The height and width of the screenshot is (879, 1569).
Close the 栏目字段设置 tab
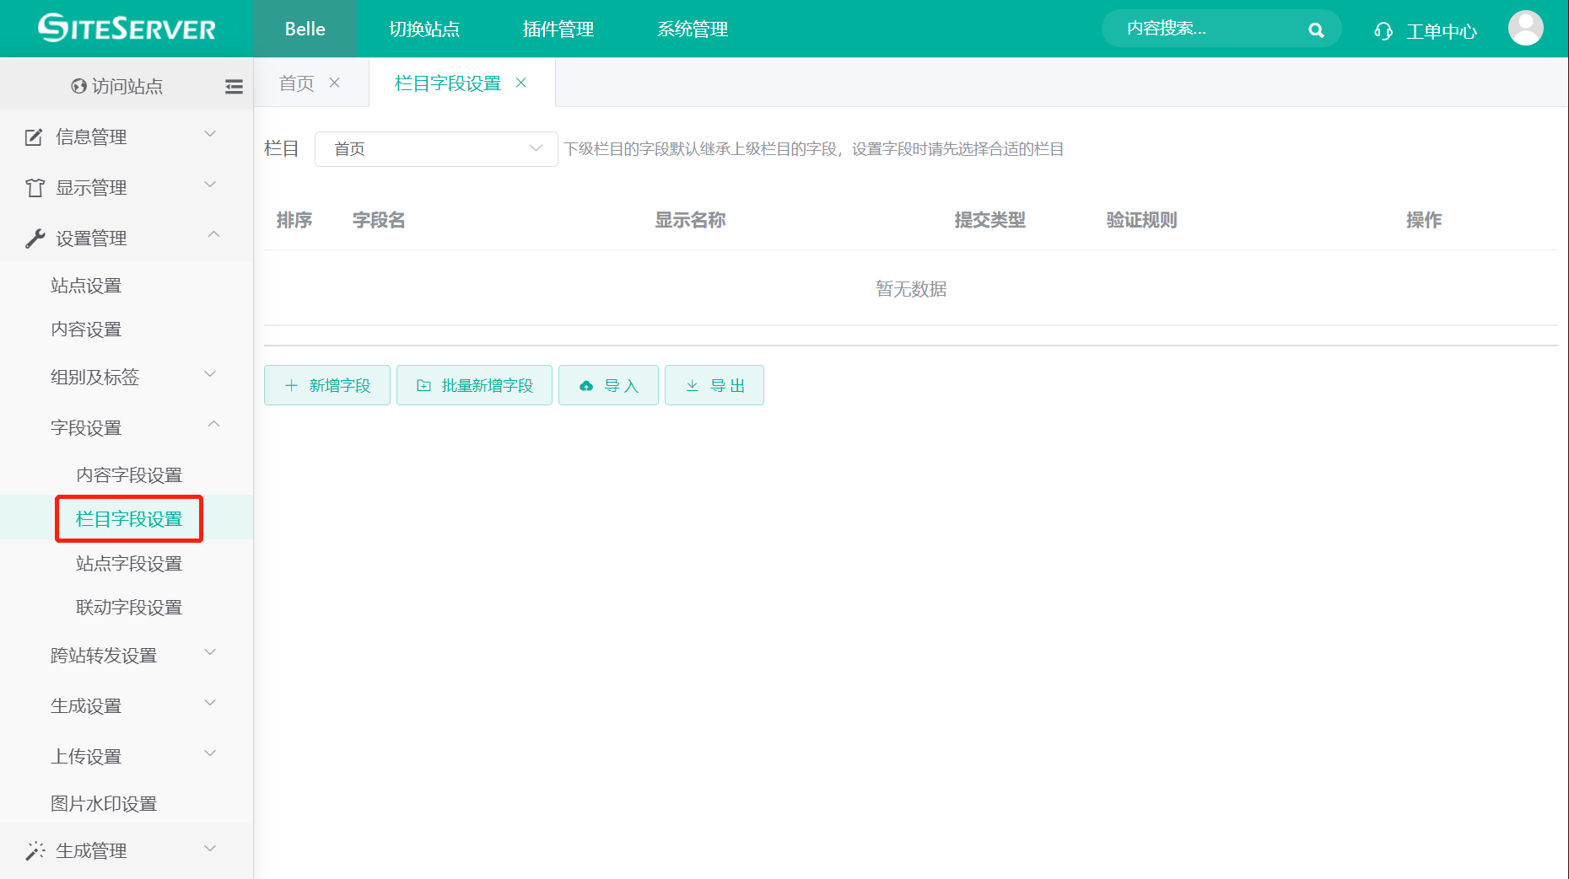[521, 82]
